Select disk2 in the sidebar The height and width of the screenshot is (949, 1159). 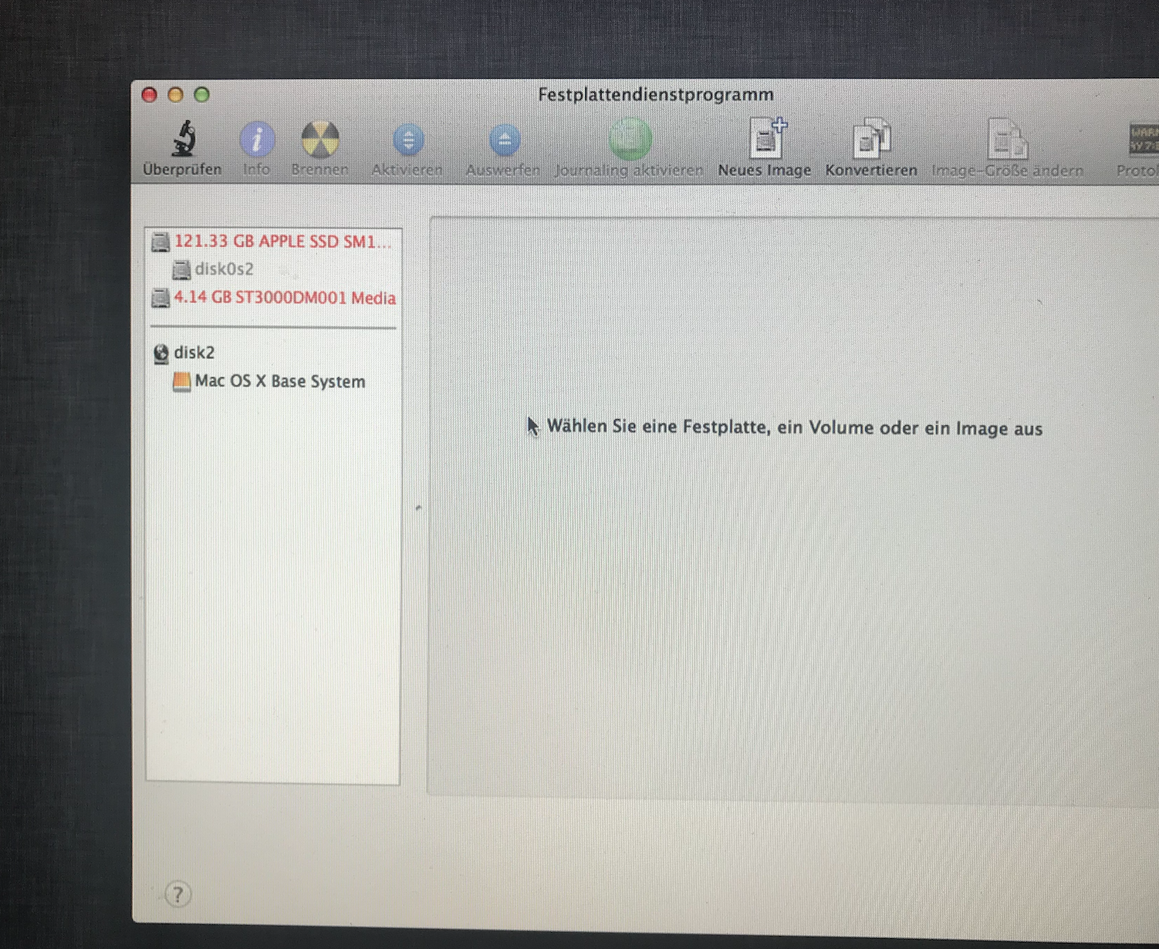point(273,353)
